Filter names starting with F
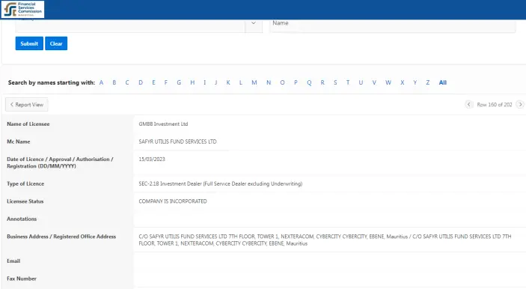Viewport: 526px width, 289px height. point(165,82)
